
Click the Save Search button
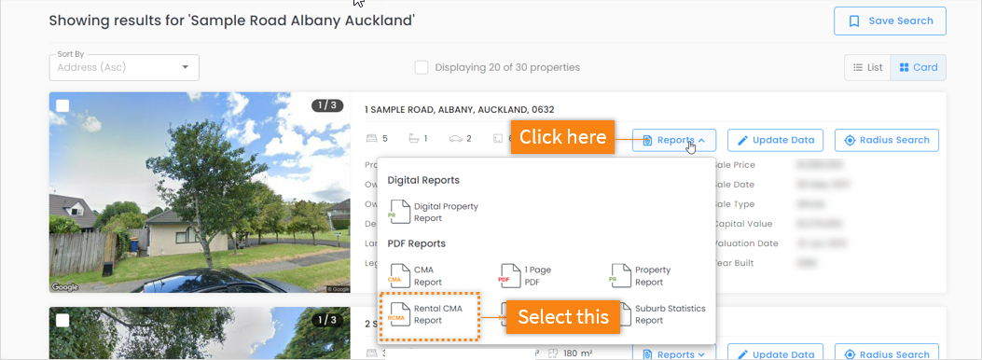[890, 21]
